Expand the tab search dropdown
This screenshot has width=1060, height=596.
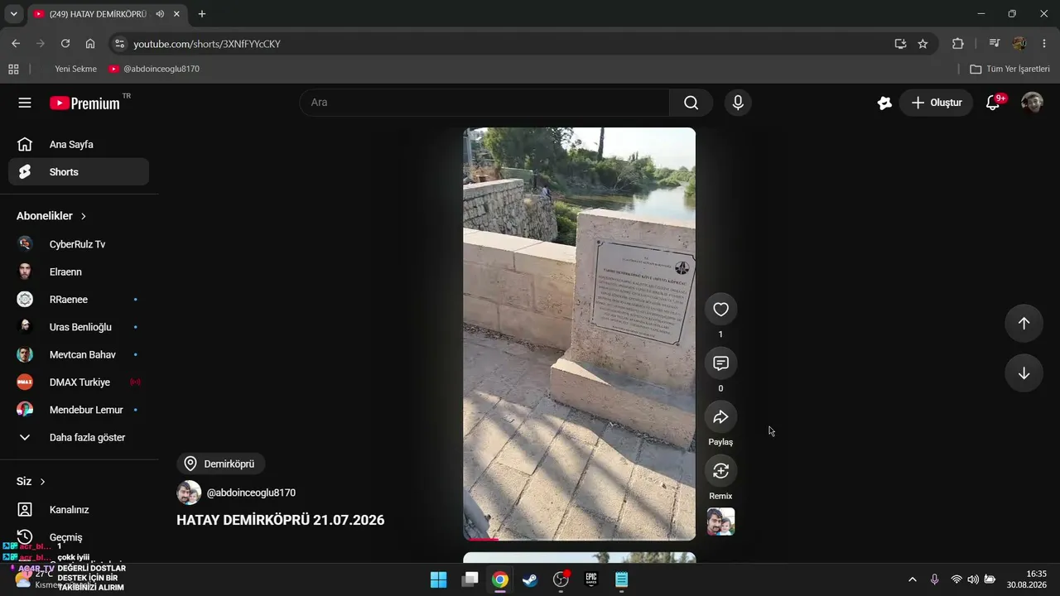coord(14,14)
